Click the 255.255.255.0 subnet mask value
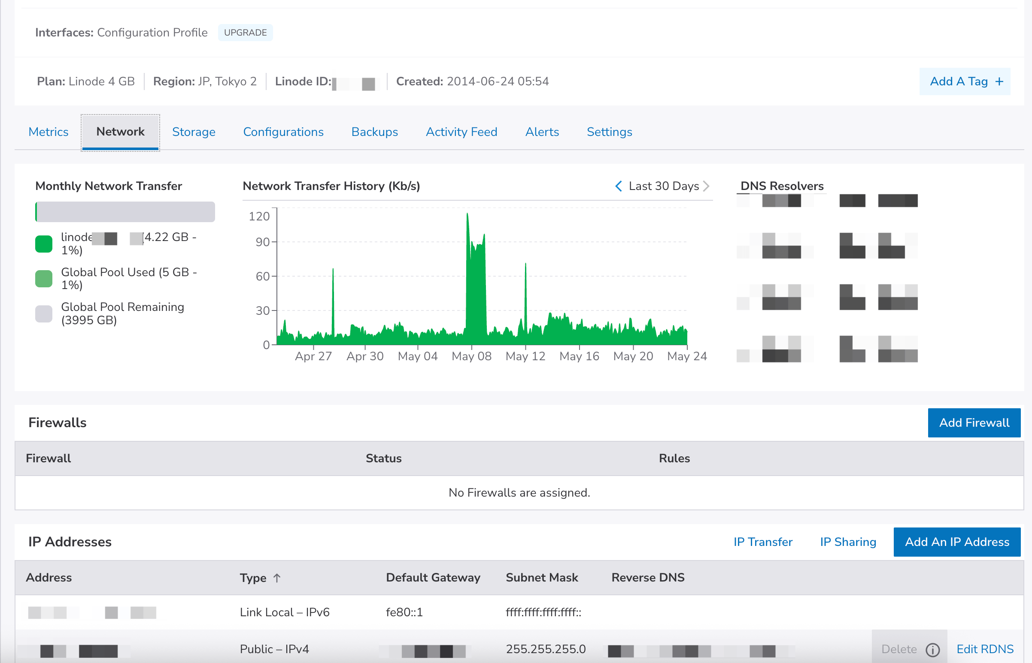 [546, 649]
